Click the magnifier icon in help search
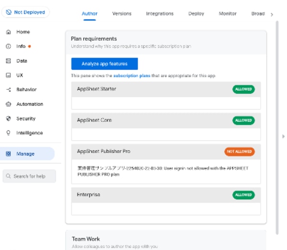287x250 pixels. click(8, 176)
